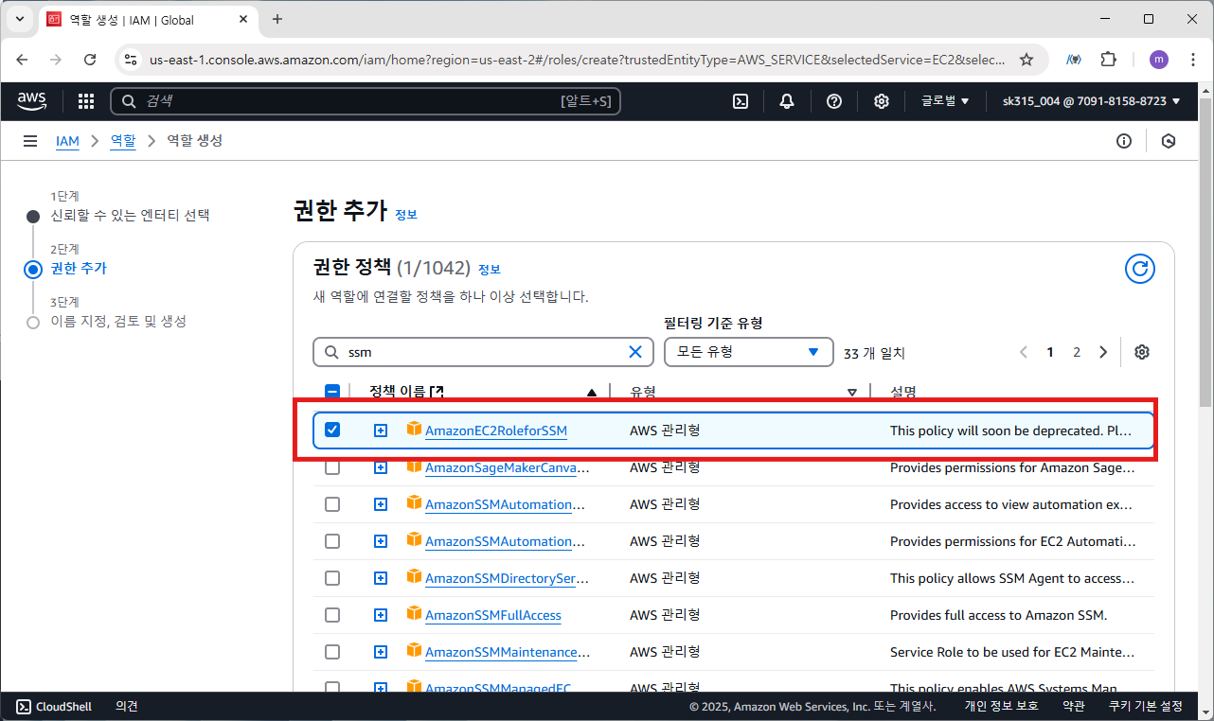Image resolution: width=1214 pixels, height=721 pixels.
Task: Go to the previous page of policies
Action: [1024, 352]
